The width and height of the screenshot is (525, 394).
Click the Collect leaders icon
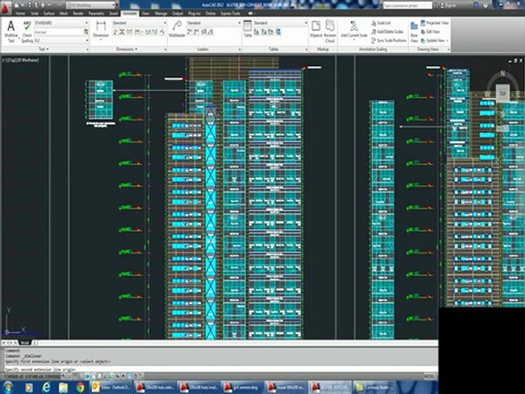[211, 32]
